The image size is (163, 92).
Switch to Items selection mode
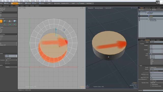pos(21,3)
